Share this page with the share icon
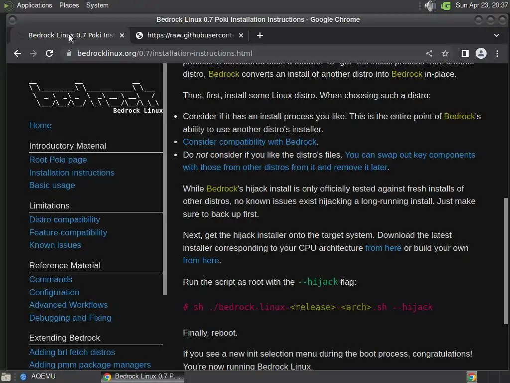This screenshot has width=510, height=383. point(429,53)
